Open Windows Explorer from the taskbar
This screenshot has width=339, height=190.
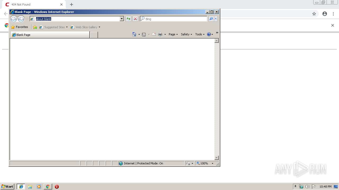pos(30,187)
